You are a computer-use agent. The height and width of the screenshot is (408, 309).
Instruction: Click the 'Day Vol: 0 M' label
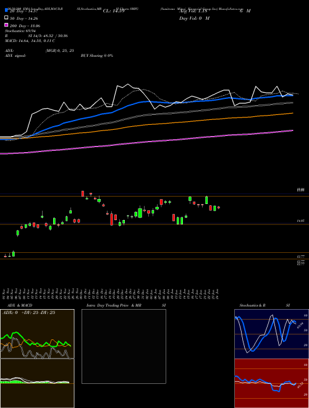195,18
